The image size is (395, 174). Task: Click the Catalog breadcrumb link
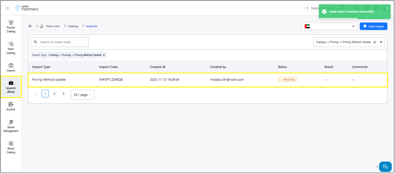tap(73, 26)
